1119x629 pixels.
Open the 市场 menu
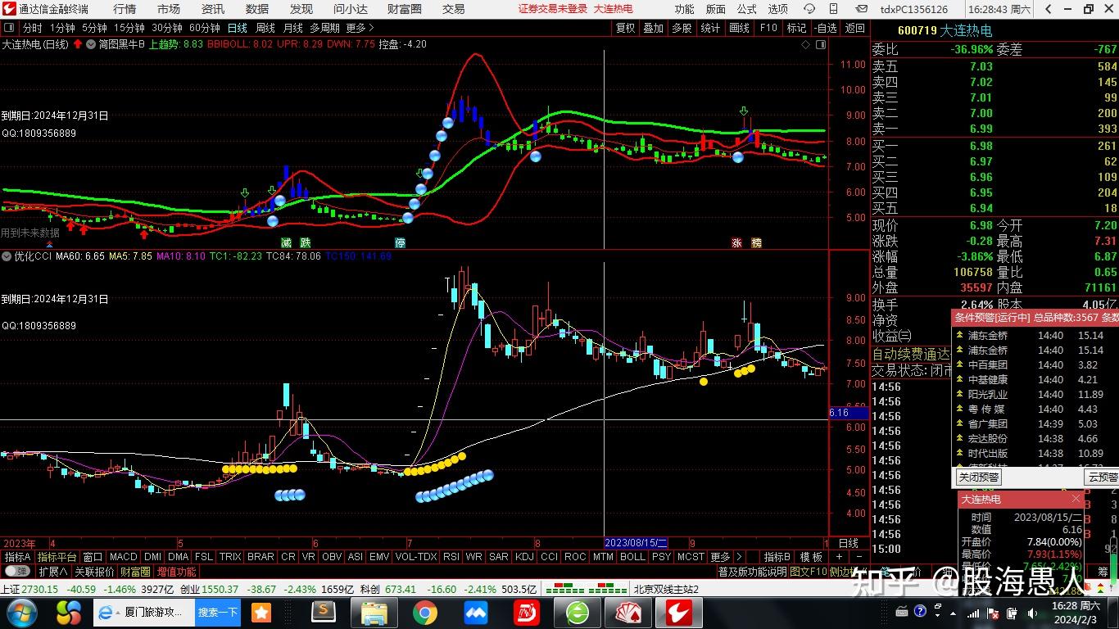click(169, 9)
